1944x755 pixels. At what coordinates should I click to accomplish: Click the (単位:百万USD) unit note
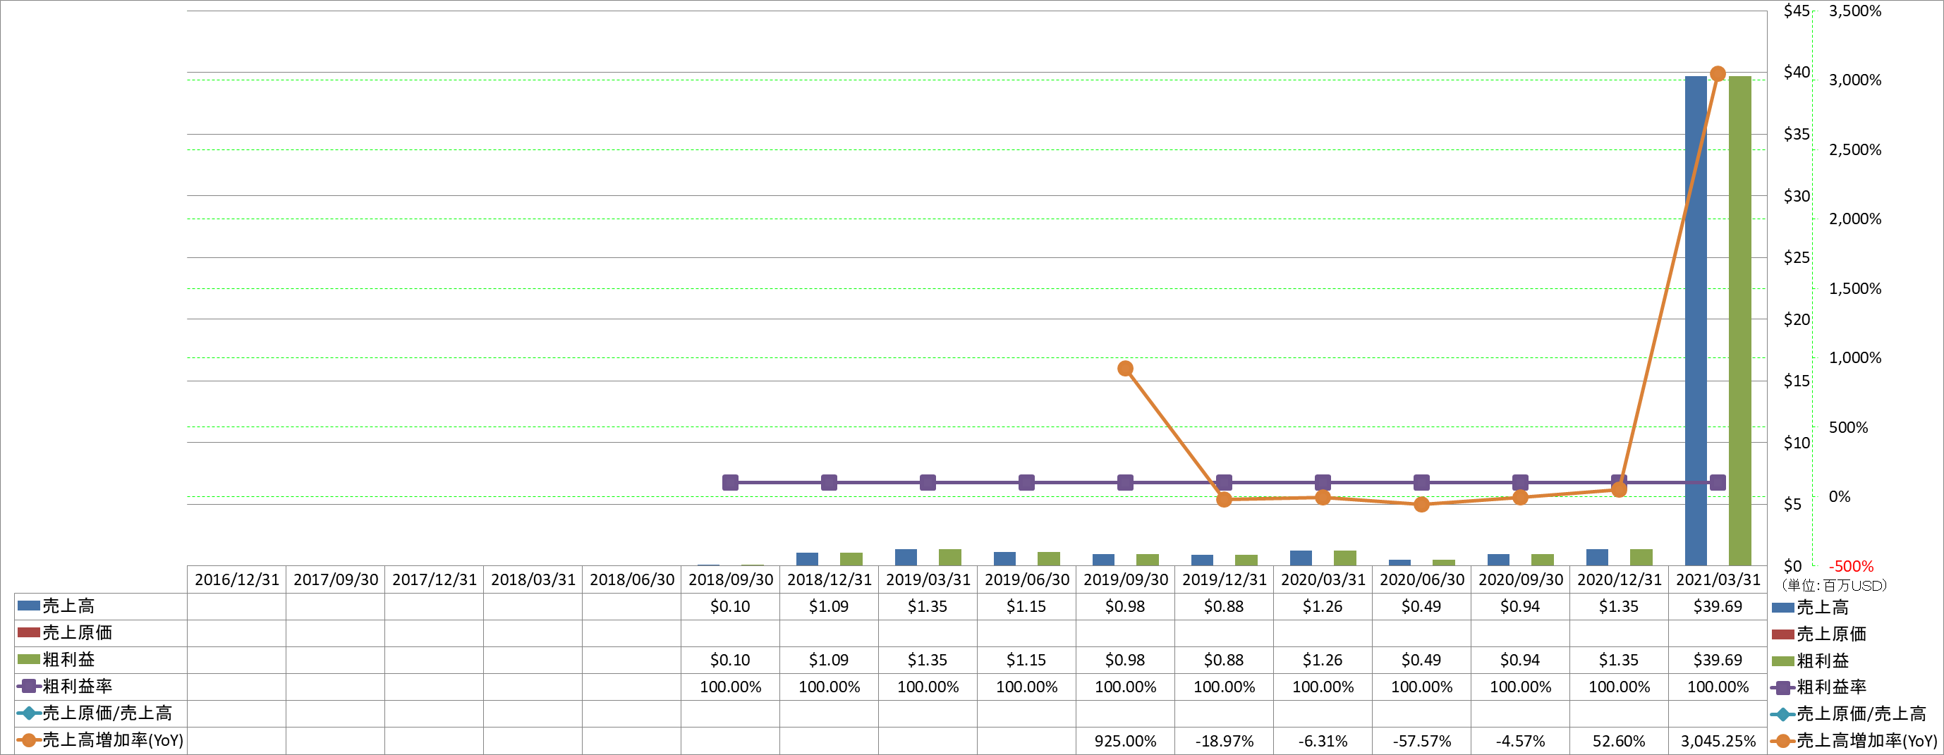(1834, 585)
